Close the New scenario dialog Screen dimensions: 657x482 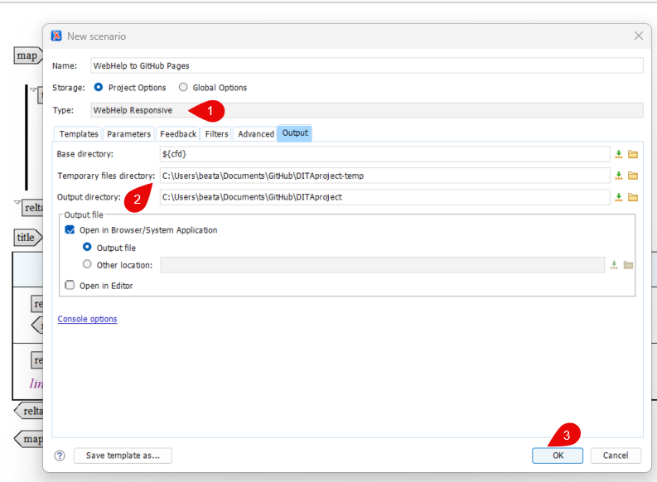638,36
